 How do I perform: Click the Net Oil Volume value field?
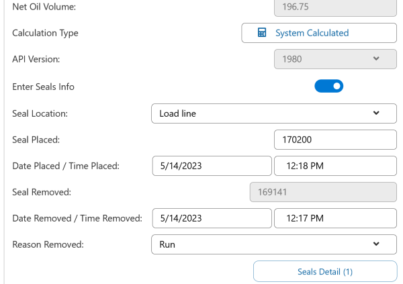point(335,7)
